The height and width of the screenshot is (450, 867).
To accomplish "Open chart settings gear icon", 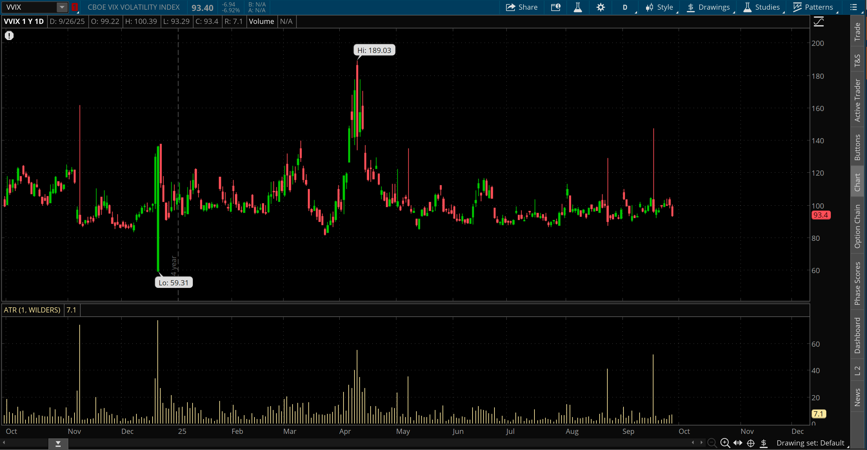I will click(x=601, y=7).
